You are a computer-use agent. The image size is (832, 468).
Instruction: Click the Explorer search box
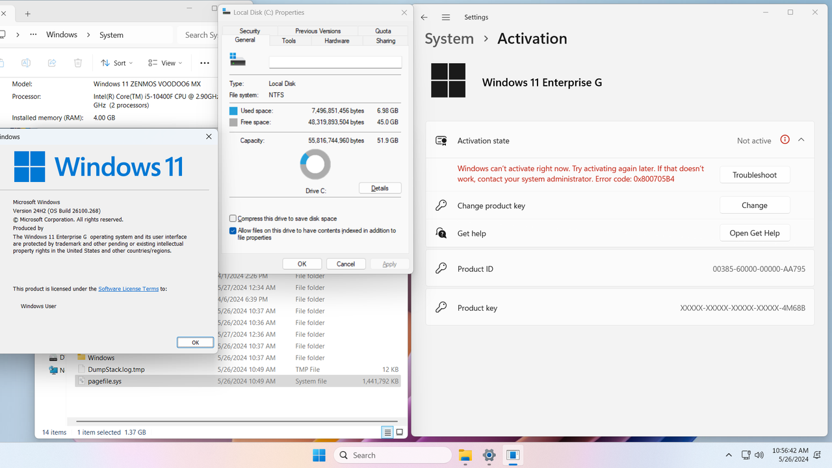pyautogui.click(x=198, y=34)
